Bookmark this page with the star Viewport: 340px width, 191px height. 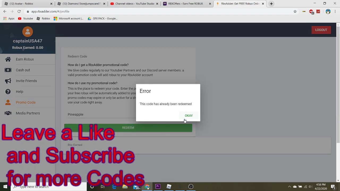pyautogui.click(x=295, y=12)
